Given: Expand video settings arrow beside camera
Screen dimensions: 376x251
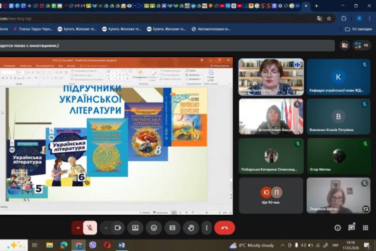Looking at the screenshot, I should tap(106, 227).
